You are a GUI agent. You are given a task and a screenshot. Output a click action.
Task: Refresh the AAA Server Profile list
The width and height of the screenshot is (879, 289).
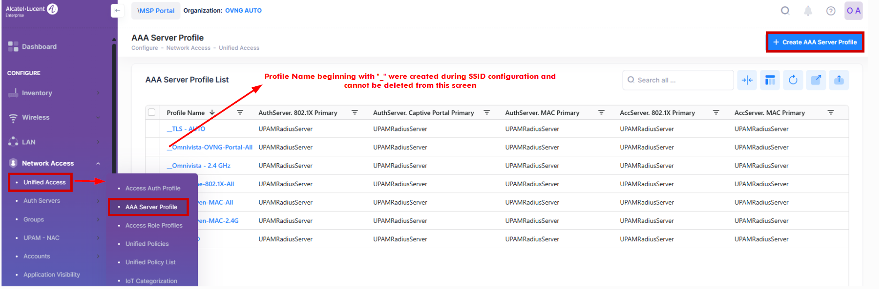(x=793, y=80)
